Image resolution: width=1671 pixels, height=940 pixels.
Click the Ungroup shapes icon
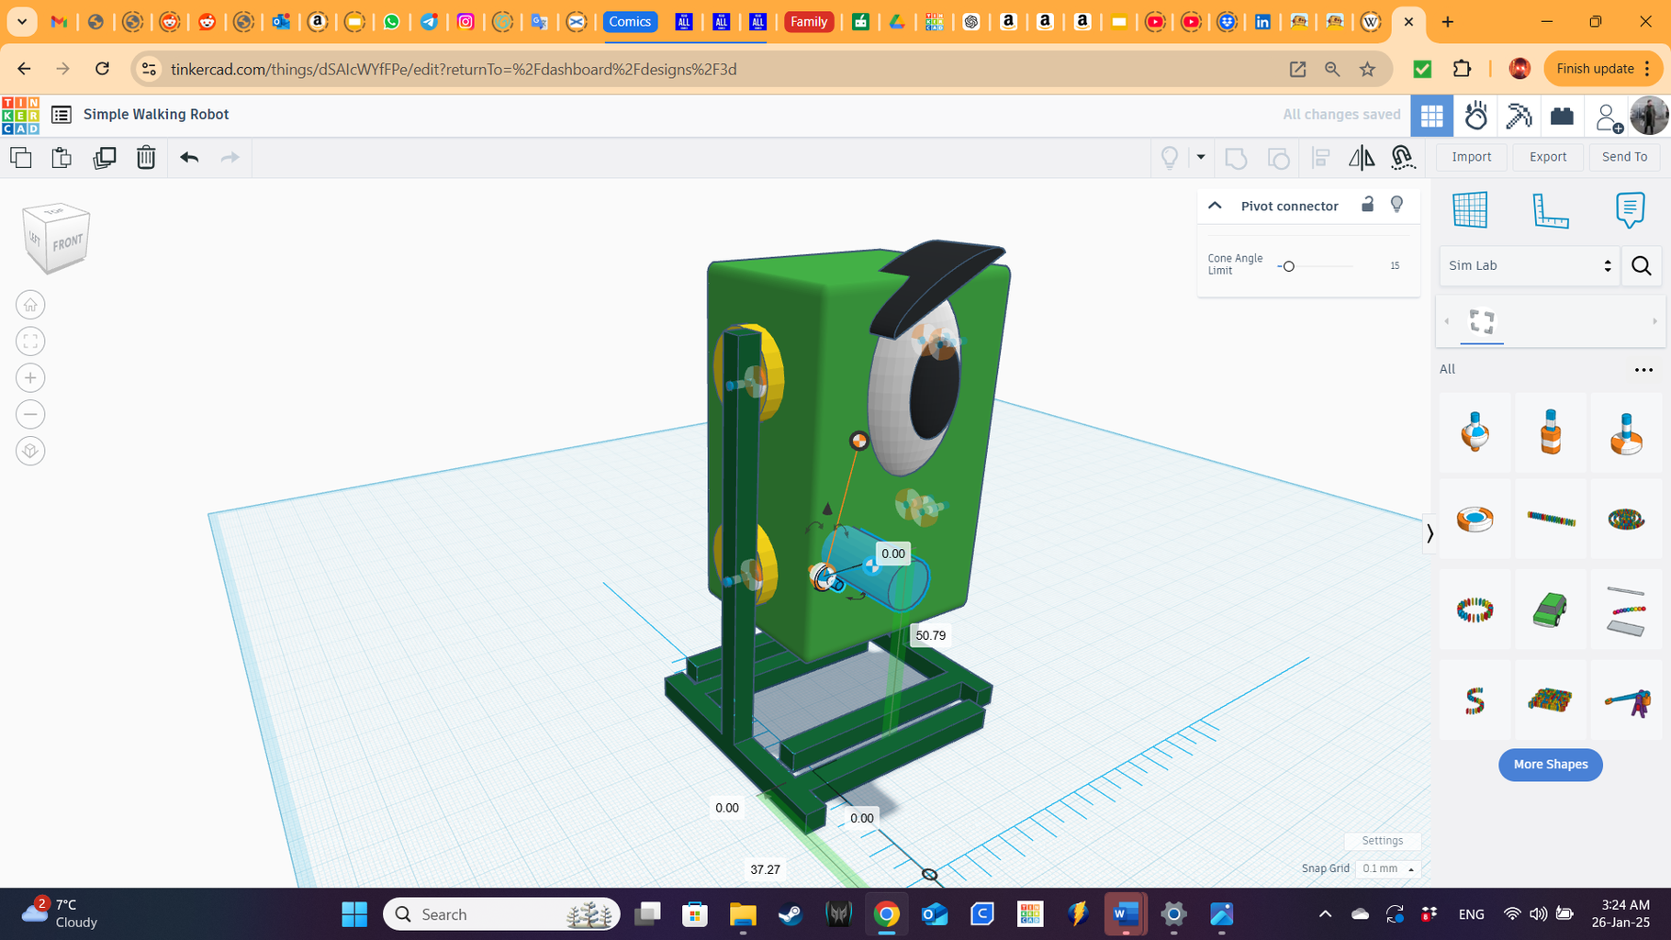(x=1278, y=158)
